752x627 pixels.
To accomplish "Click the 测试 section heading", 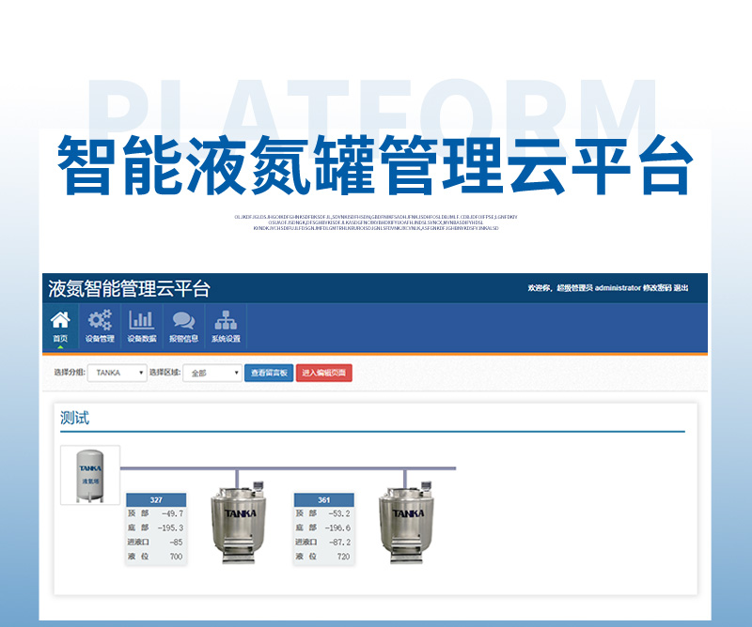I will [x=75, y=419].
